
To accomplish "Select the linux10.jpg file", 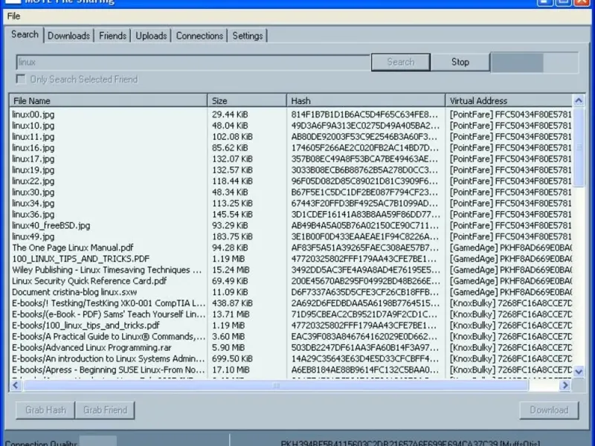I will [x=291, y=126].
